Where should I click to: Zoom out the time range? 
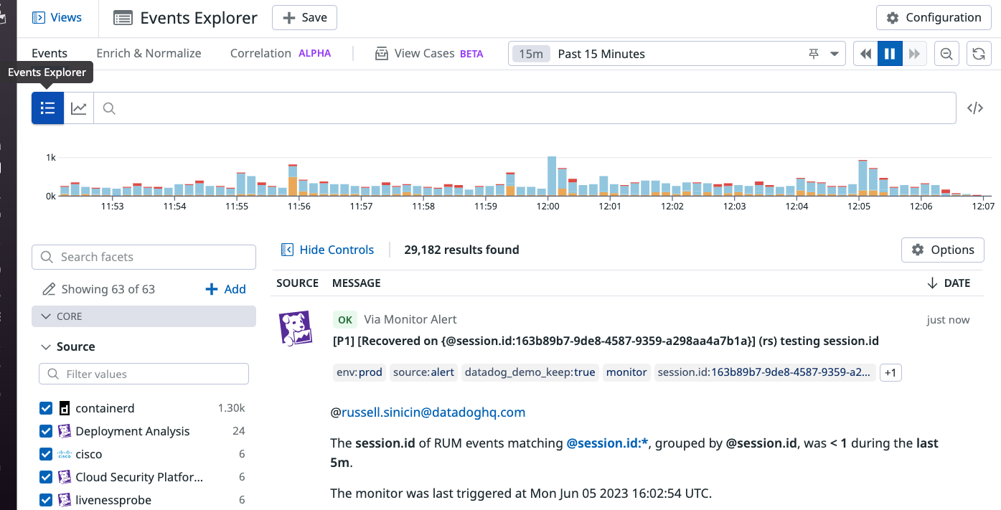coord(946,54)
